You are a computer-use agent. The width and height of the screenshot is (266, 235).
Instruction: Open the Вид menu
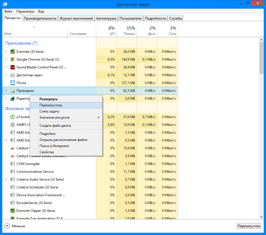click(x=41, y=11)
